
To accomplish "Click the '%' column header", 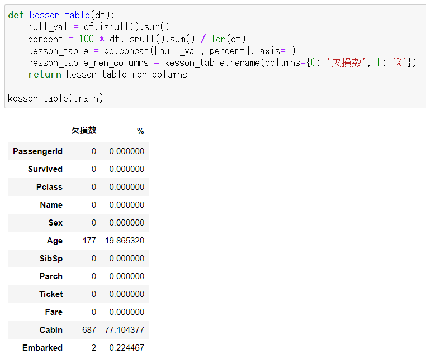I will [x=140, y=131].
